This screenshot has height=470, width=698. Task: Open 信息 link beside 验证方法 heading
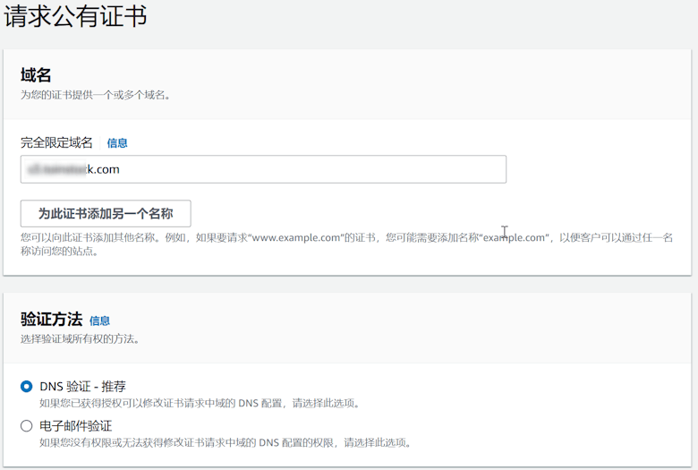(x=99, y=320)
